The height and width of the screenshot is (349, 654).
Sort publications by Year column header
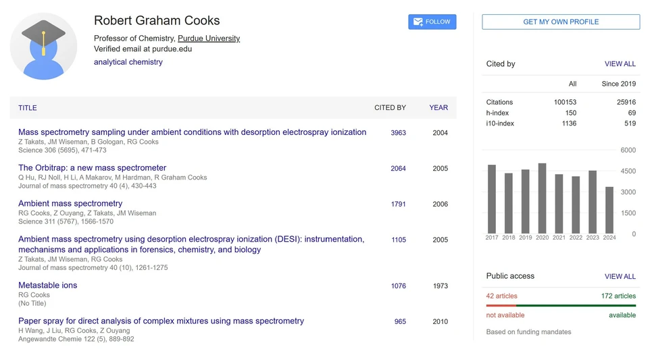438,107
